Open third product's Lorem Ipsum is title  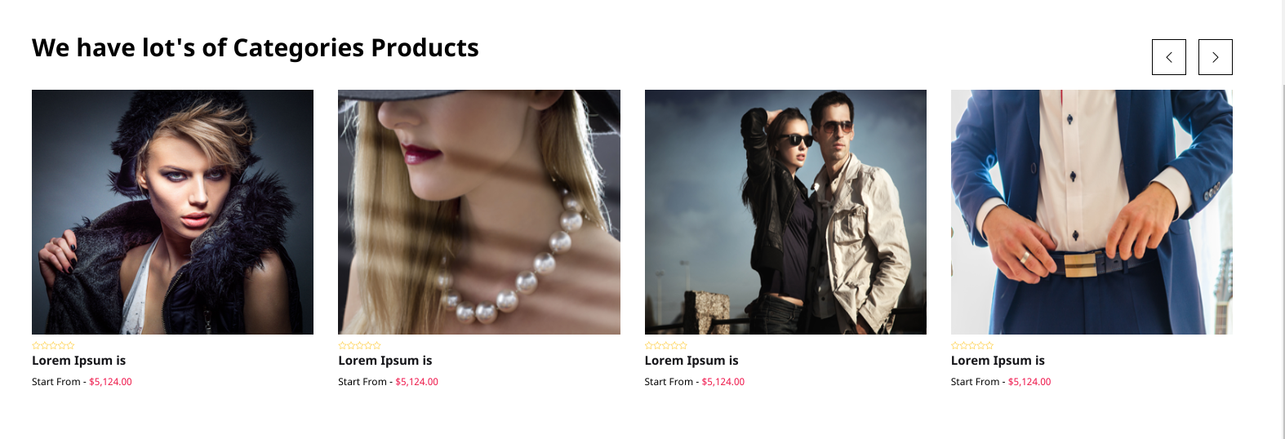(x=691, y=361)
